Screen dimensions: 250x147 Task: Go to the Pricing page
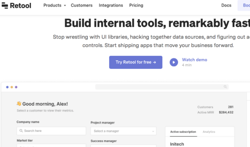[x=136, y=5]
